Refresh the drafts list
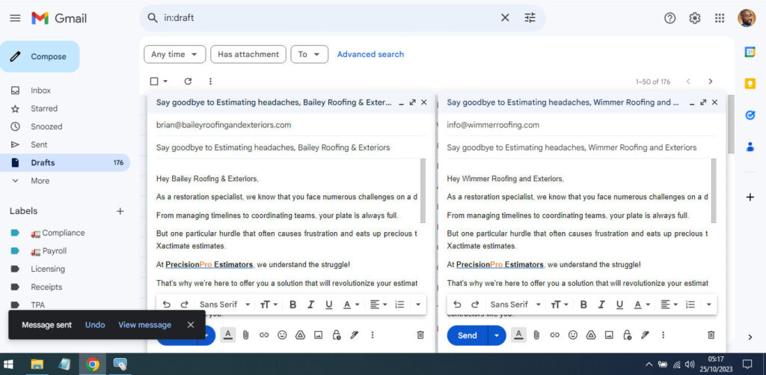766x375 pixels. click(x=188, y=81)
